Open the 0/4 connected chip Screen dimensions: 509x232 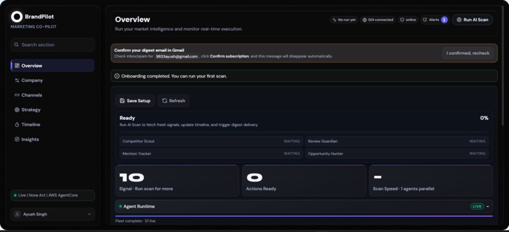[378, 20]
